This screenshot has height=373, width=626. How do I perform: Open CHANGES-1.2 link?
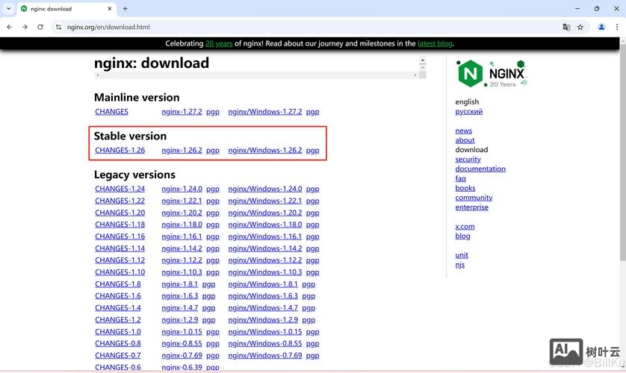coord(118,320)
